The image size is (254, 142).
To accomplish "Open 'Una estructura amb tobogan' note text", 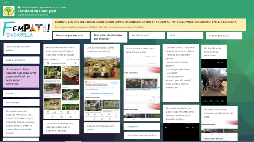I will point(219,113).
